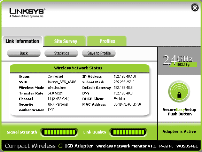Click the SSID field label
202x152 pixels.
click(x=23, y=82)
